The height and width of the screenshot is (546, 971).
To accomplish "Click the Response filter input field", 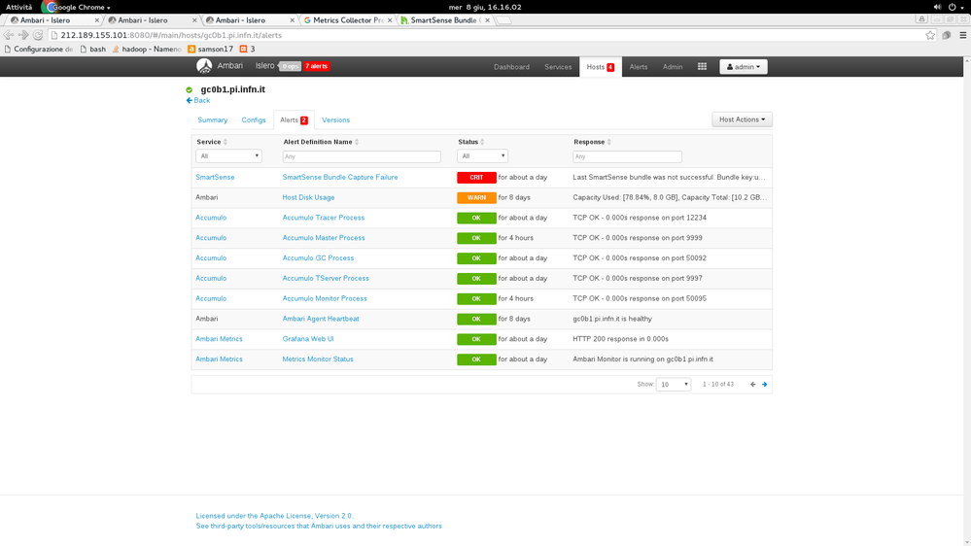I will pos(627,156).
